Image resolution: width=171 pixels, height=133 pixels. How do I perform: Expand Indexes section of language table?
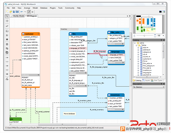tap(123, 63)
